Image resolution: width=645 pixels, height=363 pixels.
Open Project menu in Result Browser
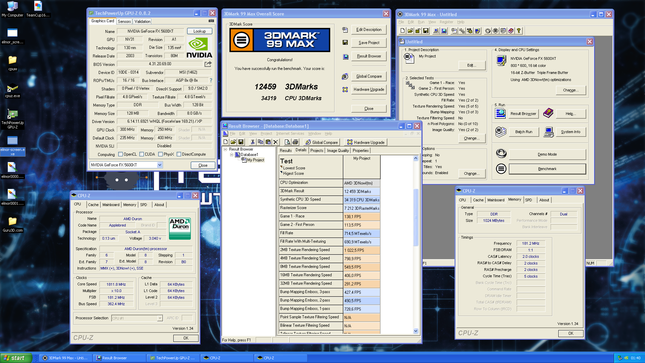click(x=266, y=133)
